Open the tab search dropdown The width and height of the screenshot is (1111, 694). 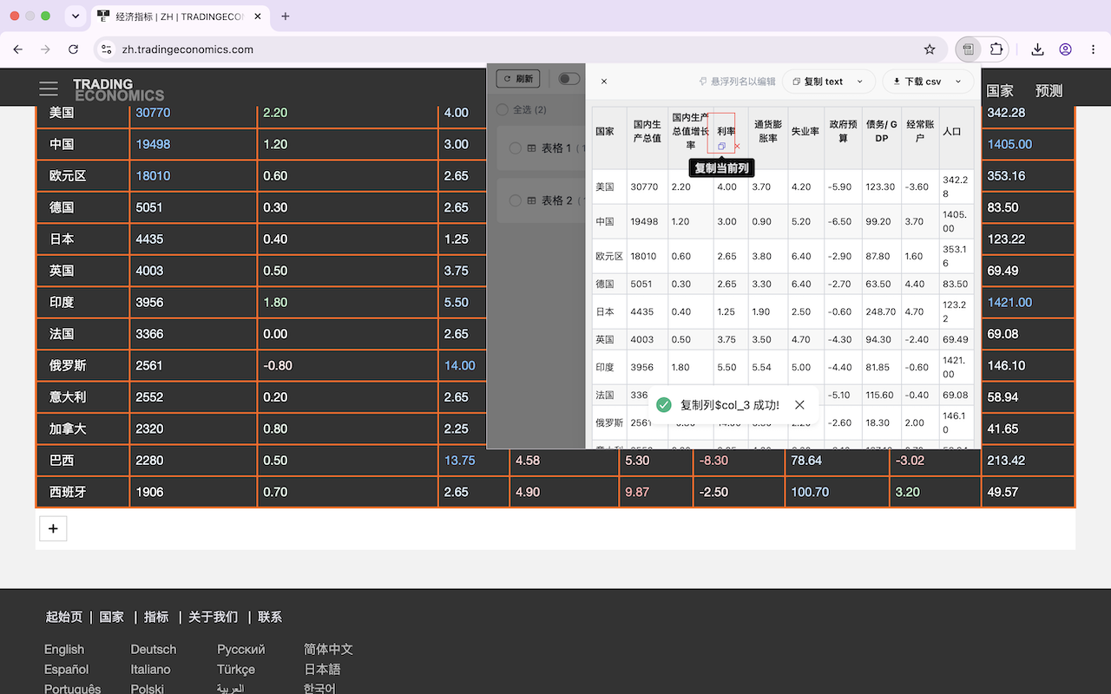76,16
